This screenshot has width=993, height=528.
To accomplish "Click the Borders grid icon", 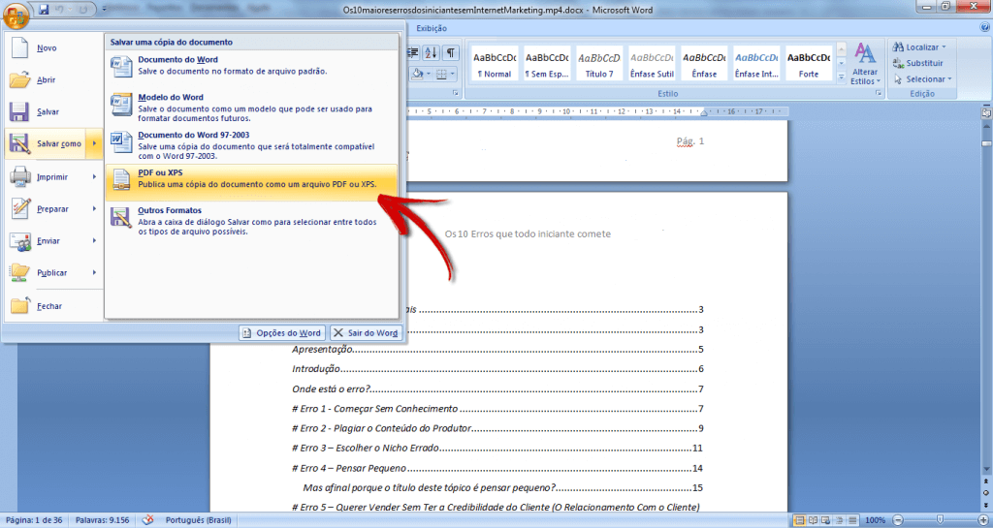I will coord(441,74).
